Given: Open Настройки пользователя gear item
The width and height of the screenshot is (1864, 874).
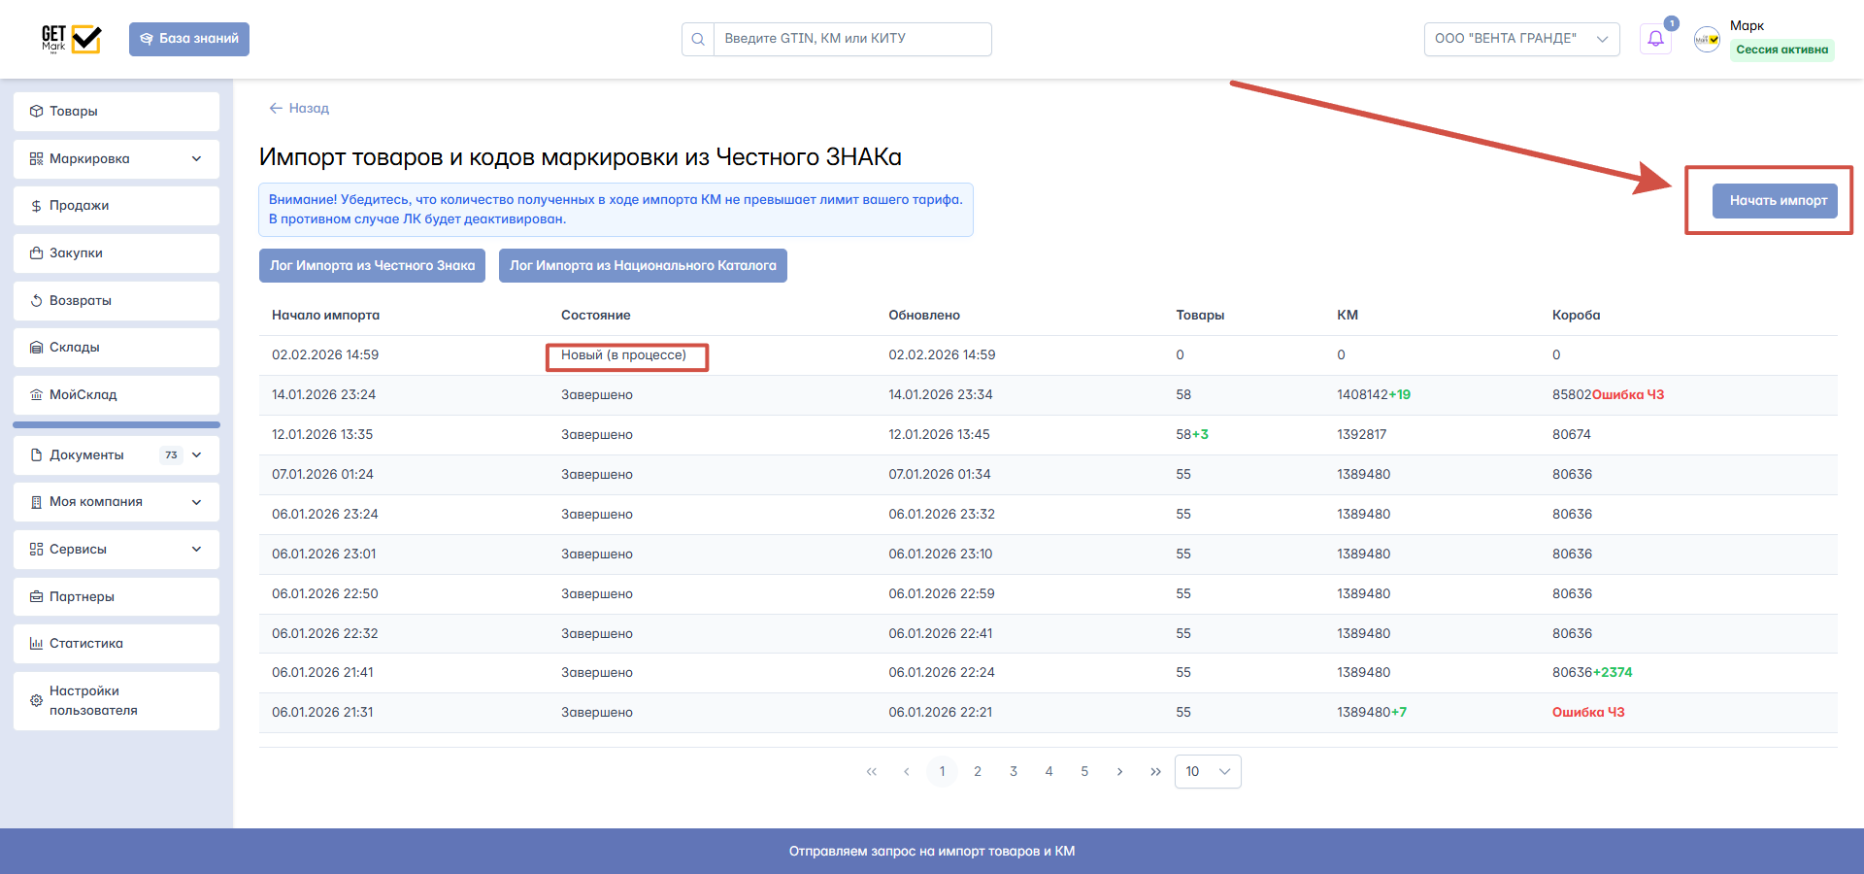Looking at the screenshot, I should [x=116, y=701].
